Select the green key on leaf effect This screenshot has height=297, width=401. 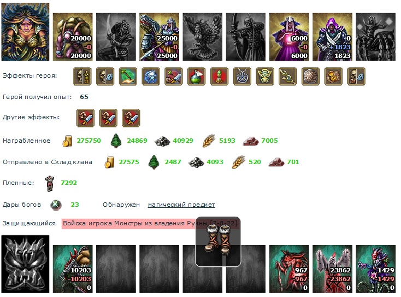128,76
